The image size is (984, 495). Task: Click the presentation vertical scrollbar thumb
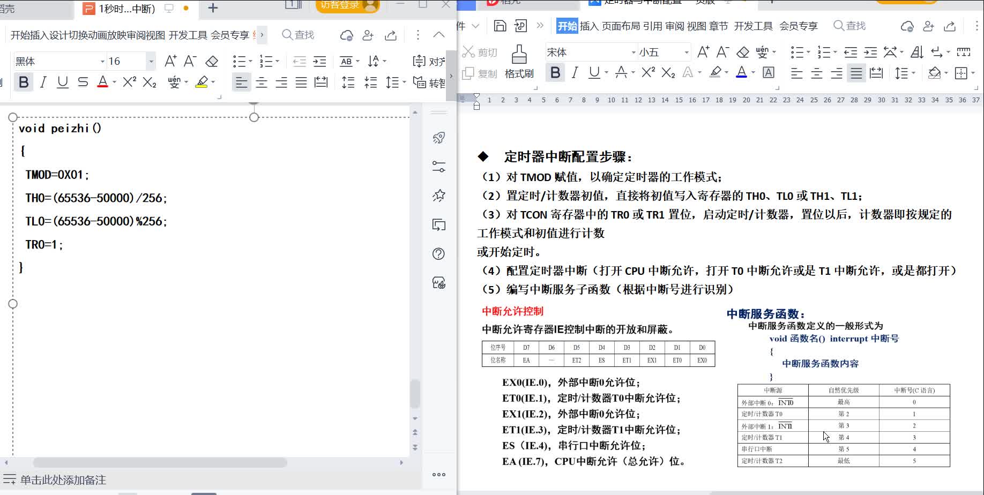point(415,393)
